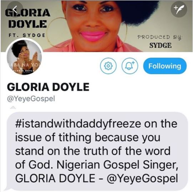193x192 pixels.
Task: Select the 'issue of tithing' message line
Action: click(88, 137)
